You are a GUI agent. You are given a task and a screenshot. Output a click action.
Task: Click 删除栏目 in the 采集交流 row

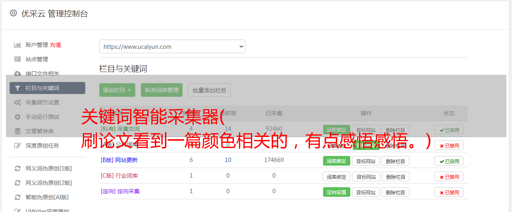tap(396, 130)
